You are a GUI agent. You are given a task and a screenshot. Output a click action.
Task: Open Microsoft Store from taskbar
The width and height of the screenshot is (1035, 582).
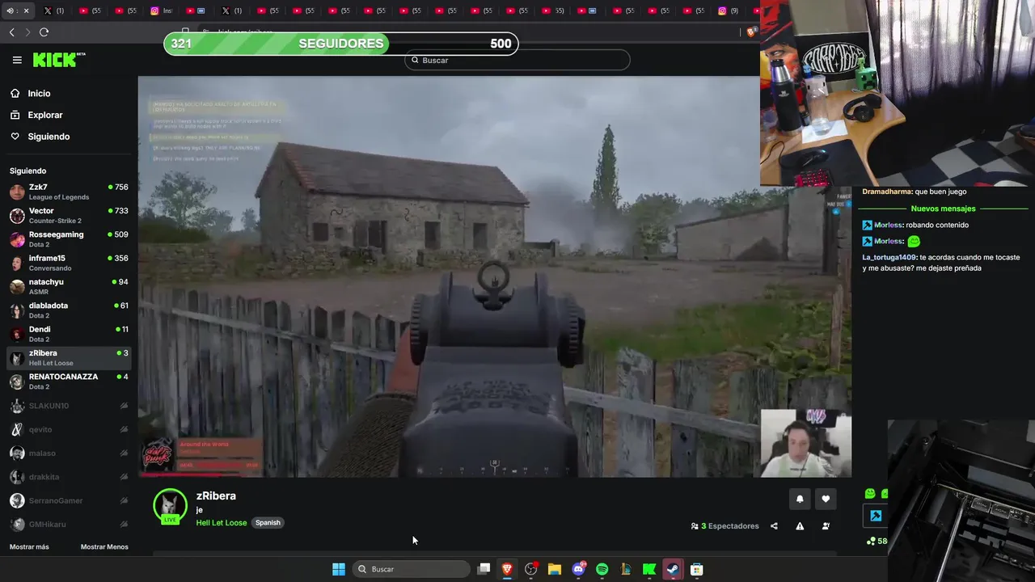(696, 569)
